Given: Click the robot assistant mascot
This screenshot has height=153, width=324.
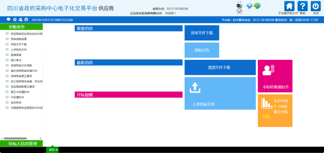Looking at the screenshot, I should click(x=239, y=7).
